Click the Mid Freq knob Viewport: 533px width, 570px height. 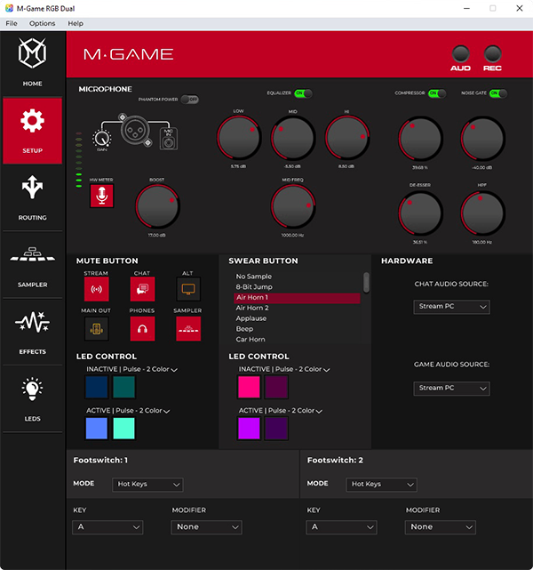pyautogui.click(x=292, y=206)
